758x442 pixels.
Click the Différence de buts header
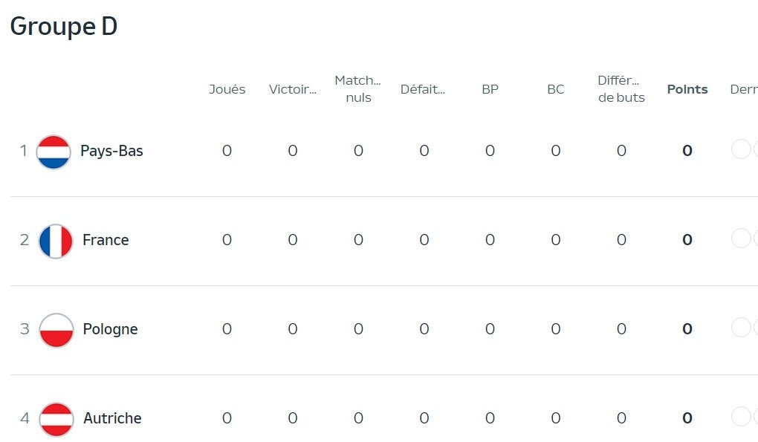point(621,89)
